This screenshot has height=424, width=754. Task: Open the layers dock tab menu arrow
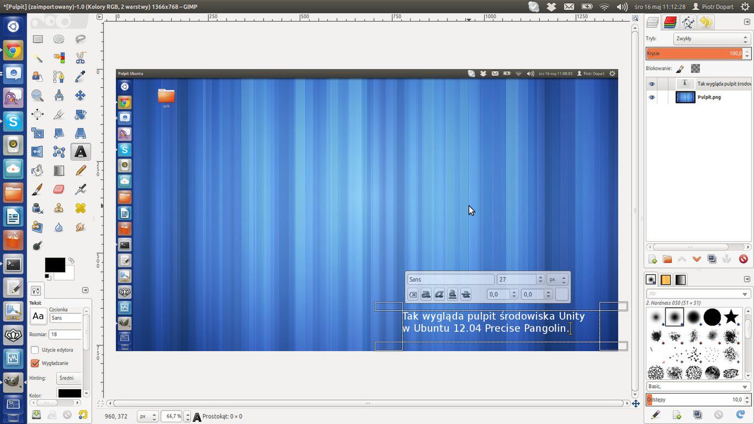746,22
